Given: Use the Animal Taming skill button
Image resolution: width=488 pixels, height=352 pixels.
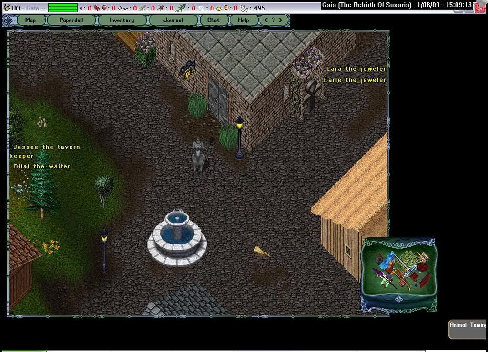Looking at the screenshot, I should click(468, 329).
